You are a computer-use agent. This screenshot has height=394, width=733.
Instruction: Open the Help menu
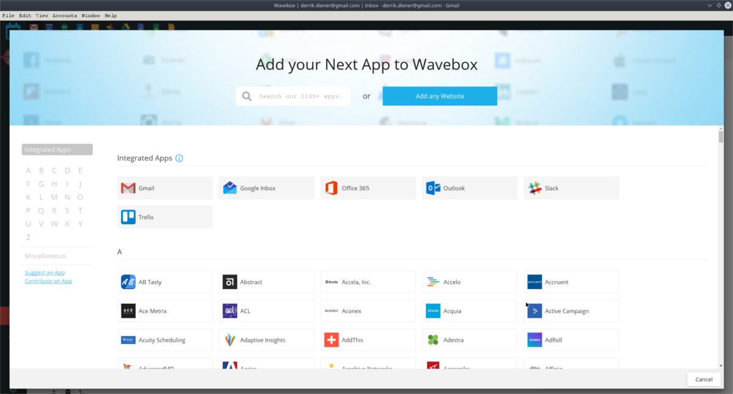coord(110,15)
